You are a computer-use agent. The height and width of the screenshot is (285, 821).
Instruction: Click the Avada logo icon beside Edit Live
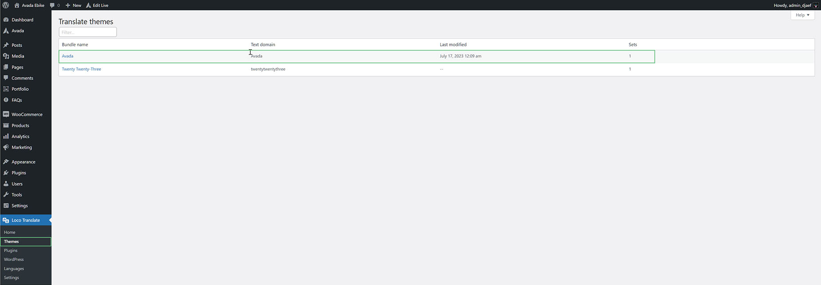pos(88,5)
